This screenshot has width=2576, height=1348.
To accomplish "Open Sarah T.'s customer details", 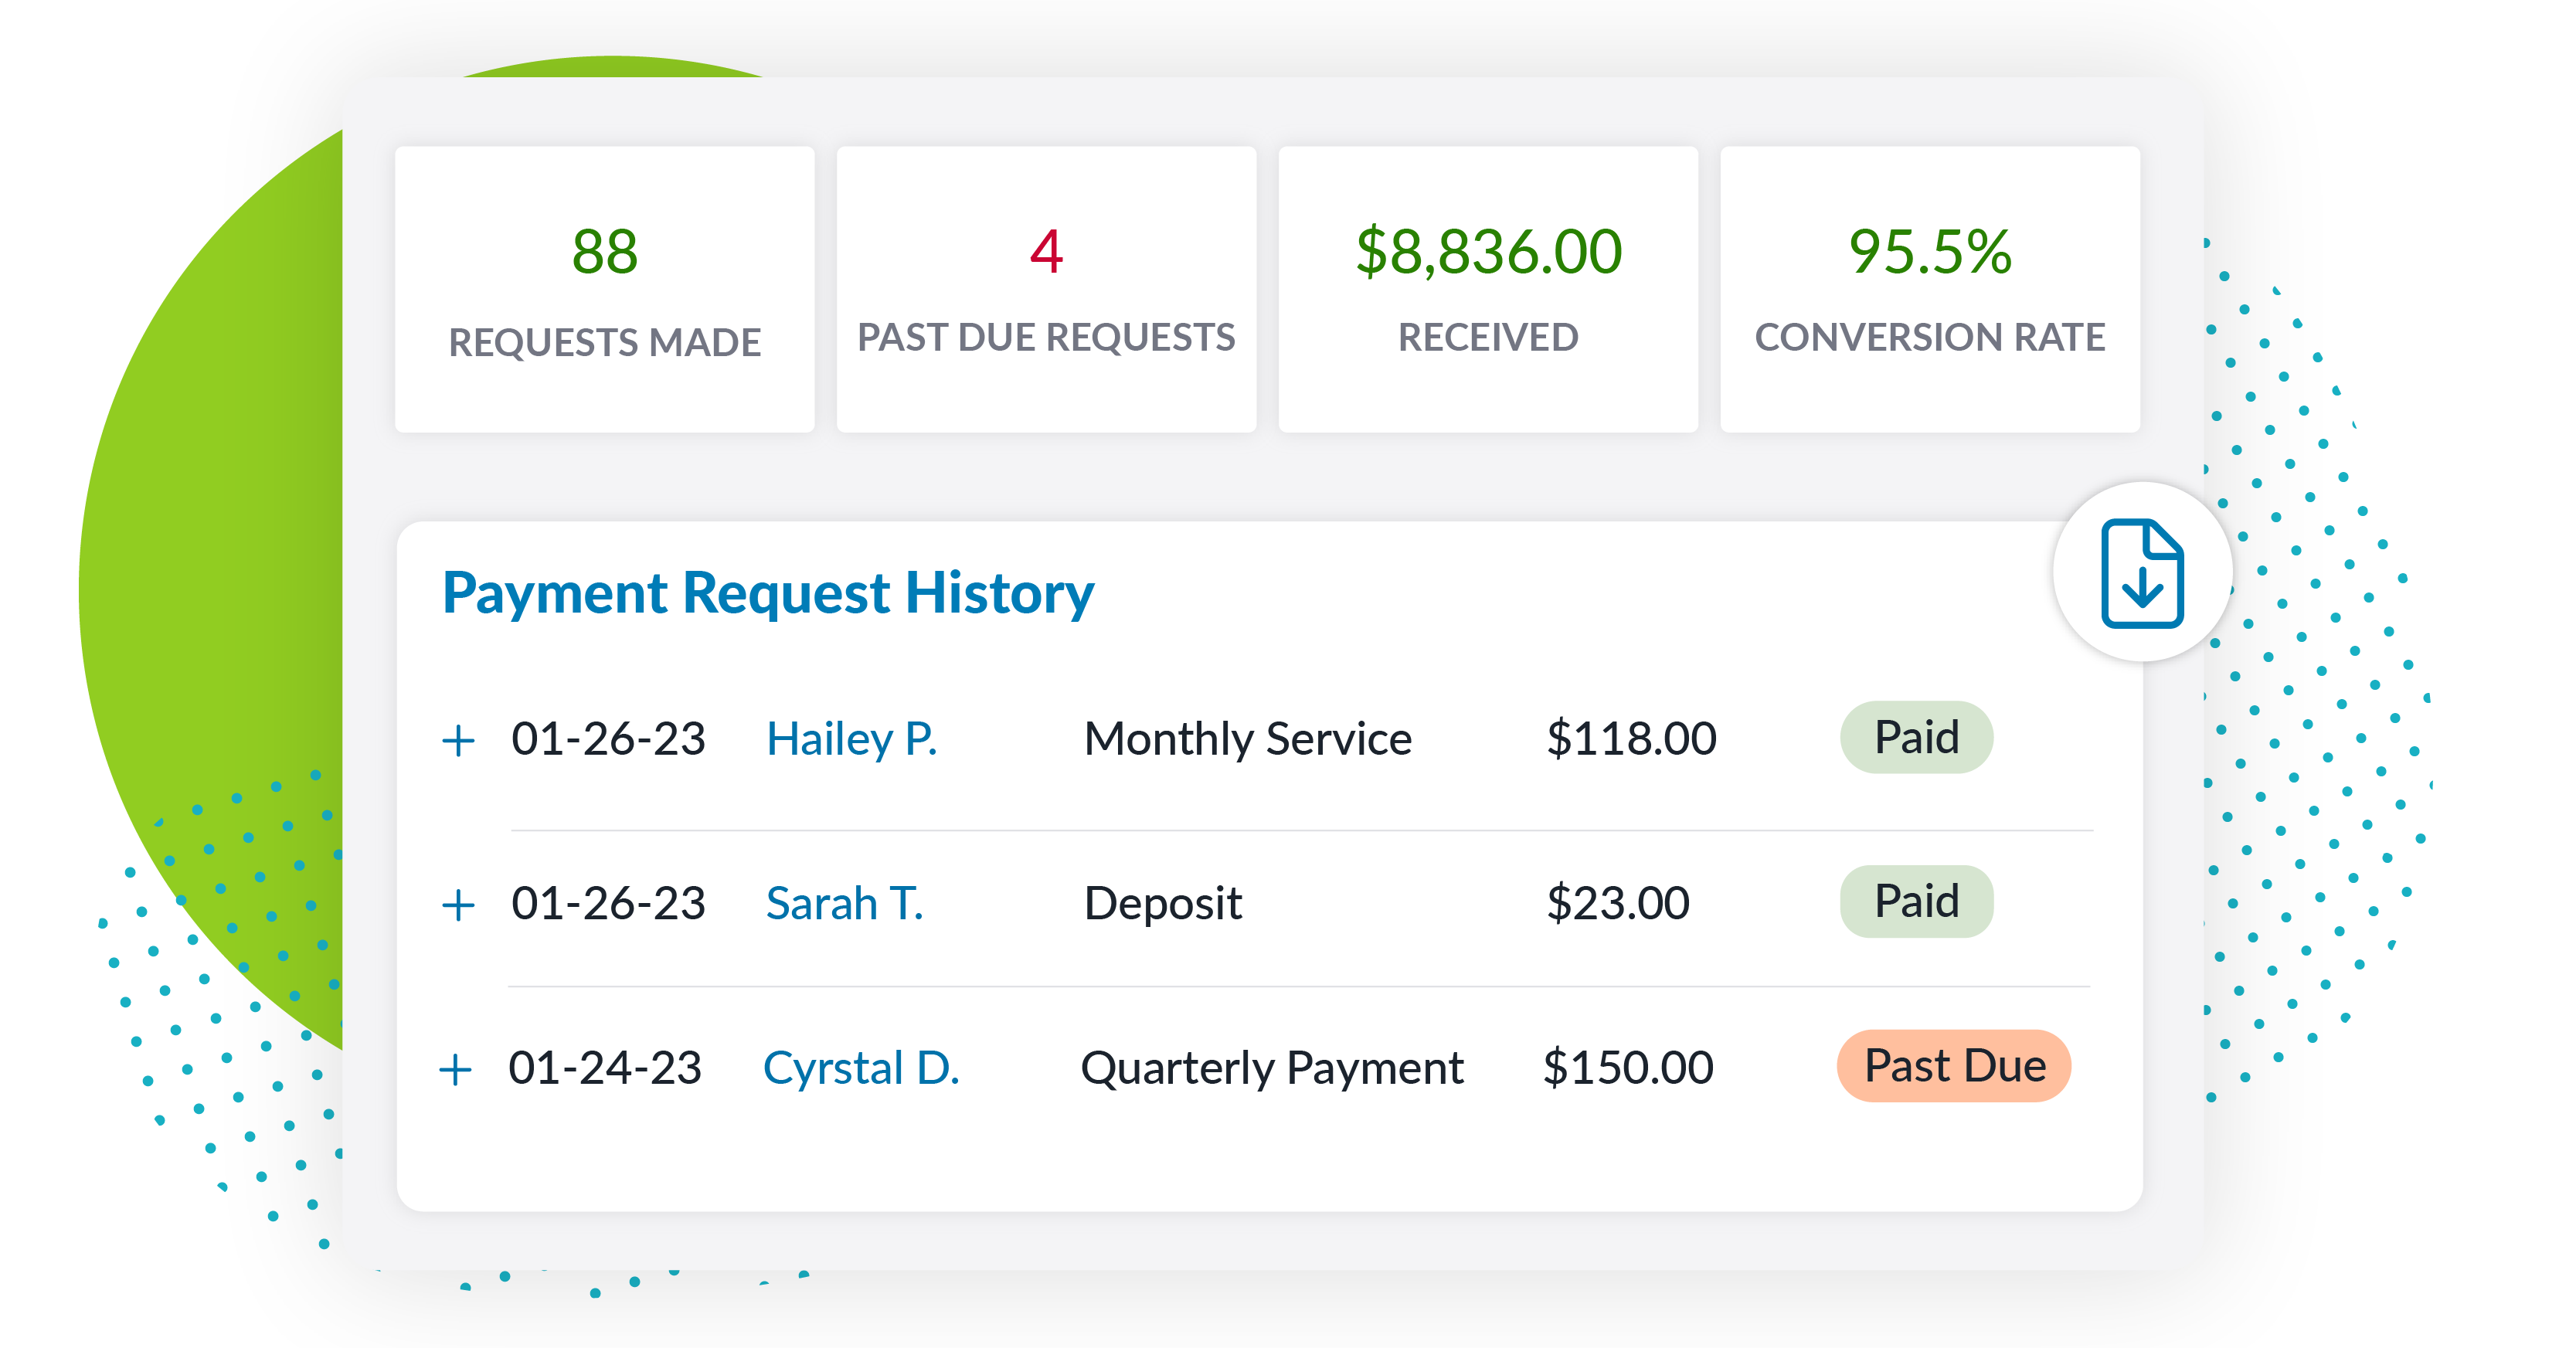I will 845,903.
